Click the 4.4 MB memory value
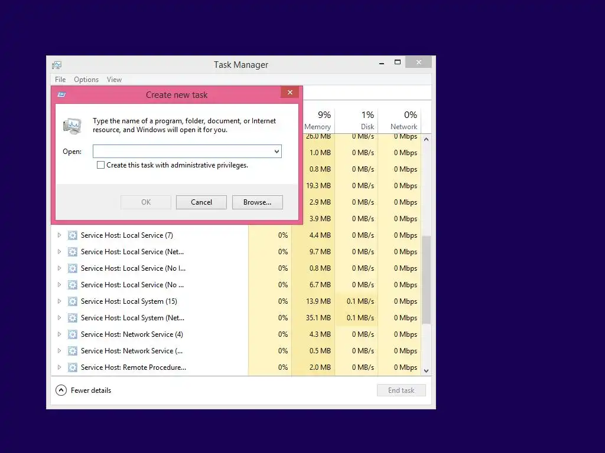The height and width of the screenshot is (453, 605). (x=320, y=235)
